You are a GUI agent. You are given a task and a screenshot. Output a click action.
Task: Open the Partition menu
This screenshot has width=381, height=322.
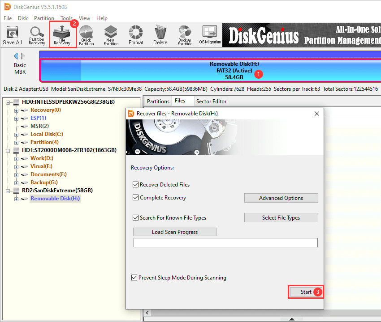44,18
